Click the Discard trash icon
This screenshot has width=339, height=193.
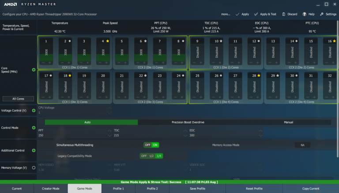click(x=283, y=14)
